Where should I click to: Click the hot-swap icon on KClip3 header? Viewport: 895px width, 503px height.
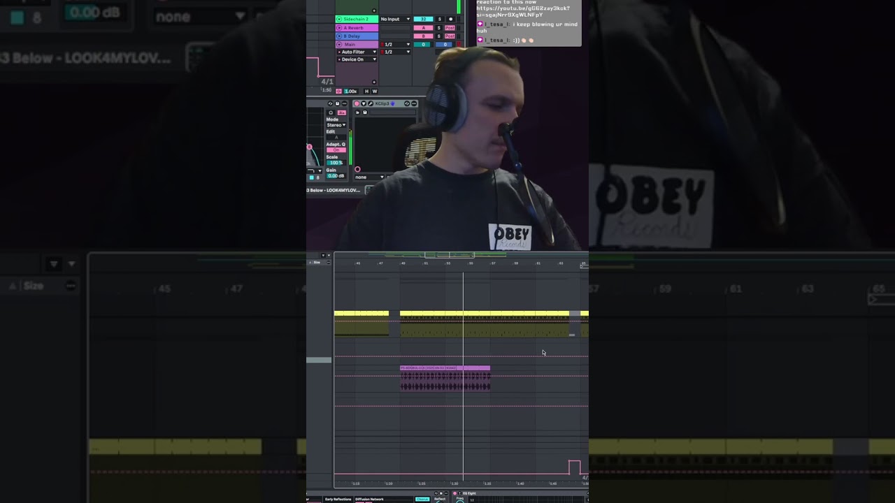tap(407, 103)
